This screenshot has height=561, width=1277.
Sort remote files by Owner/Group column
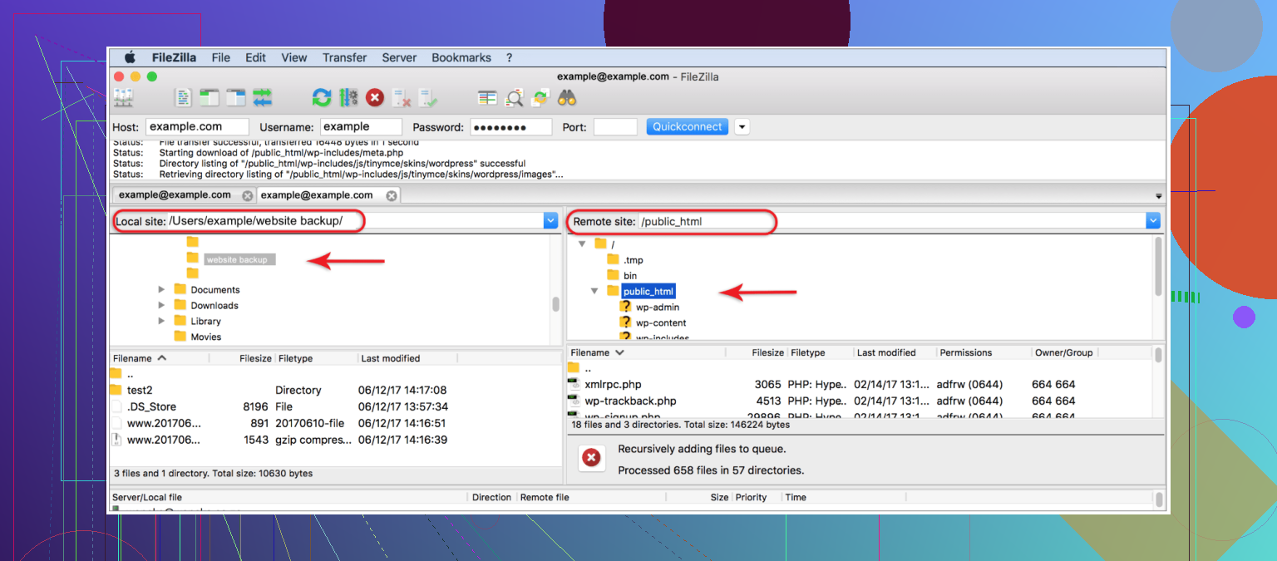[1065, 352]
